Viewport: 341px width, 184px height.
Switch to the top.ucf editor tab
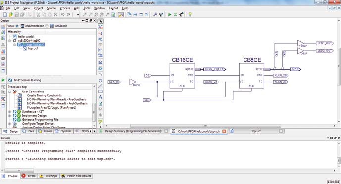[x=256, y=131]
